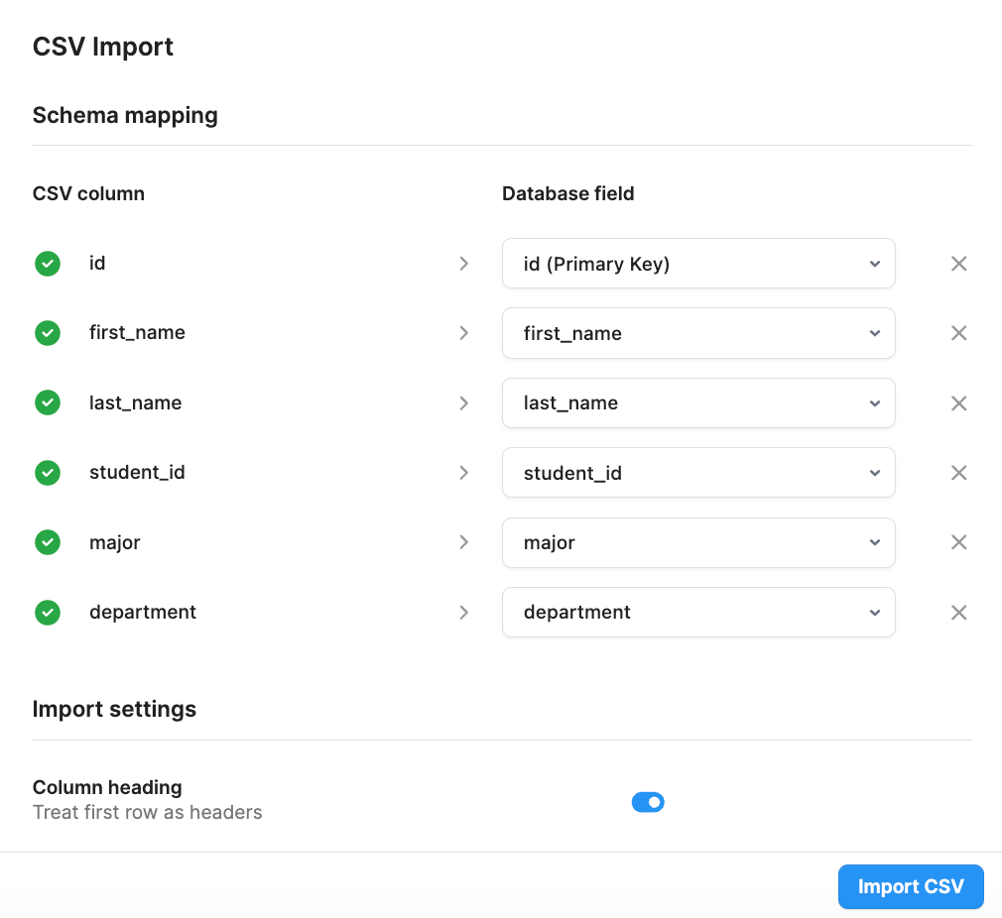Remove the first_name mapping row

pos(958,333)
